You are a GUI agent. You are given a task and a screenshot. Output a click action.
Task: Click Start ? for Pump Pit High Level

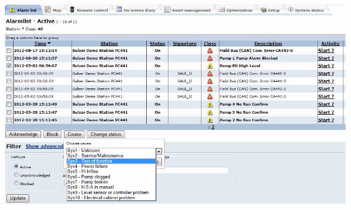326,66
